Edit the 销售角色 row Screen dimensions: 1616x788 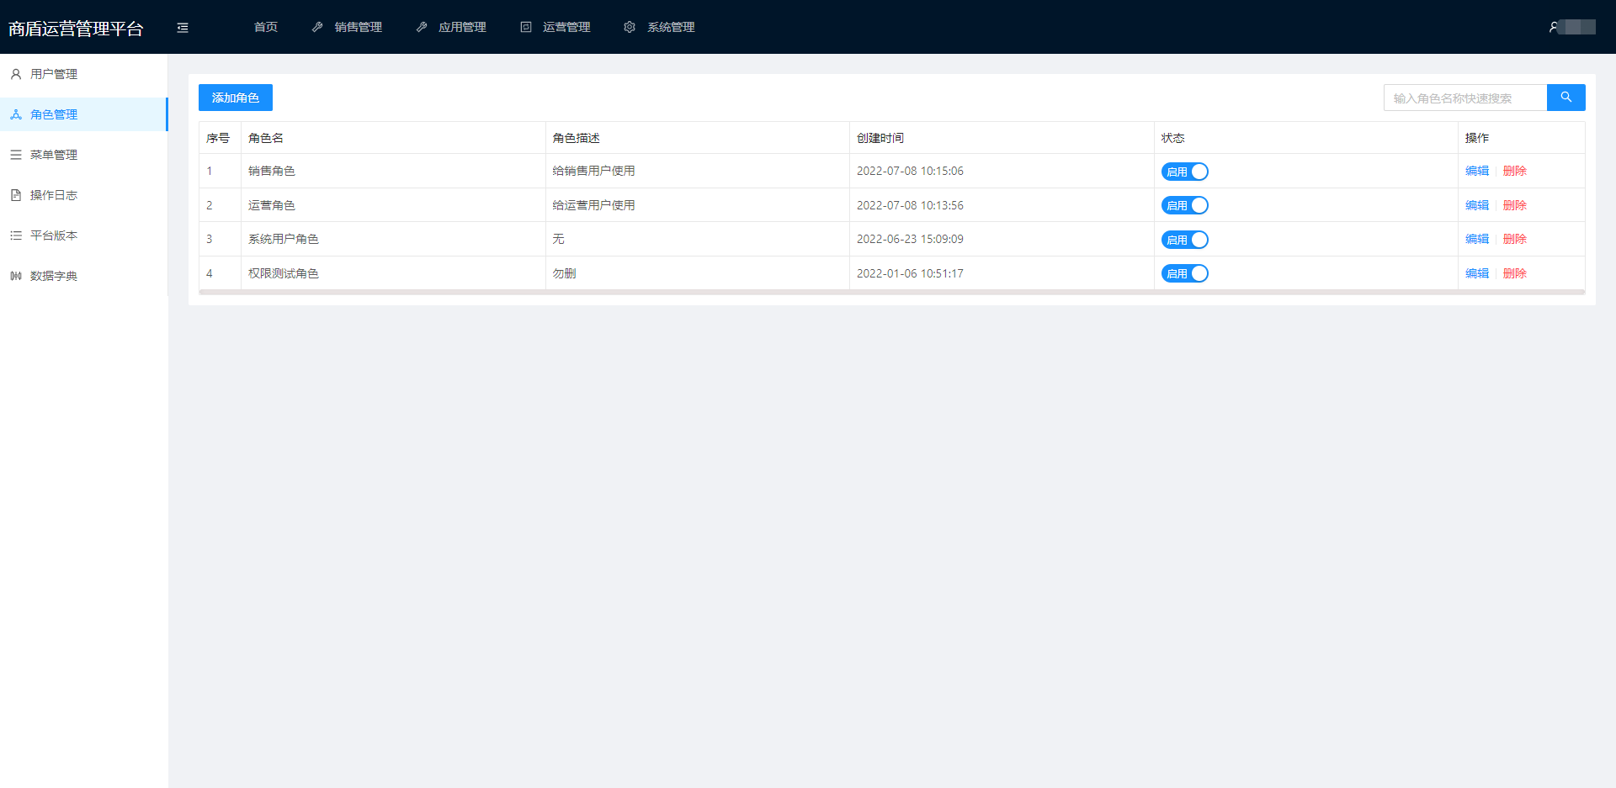tap(1477, 171)
